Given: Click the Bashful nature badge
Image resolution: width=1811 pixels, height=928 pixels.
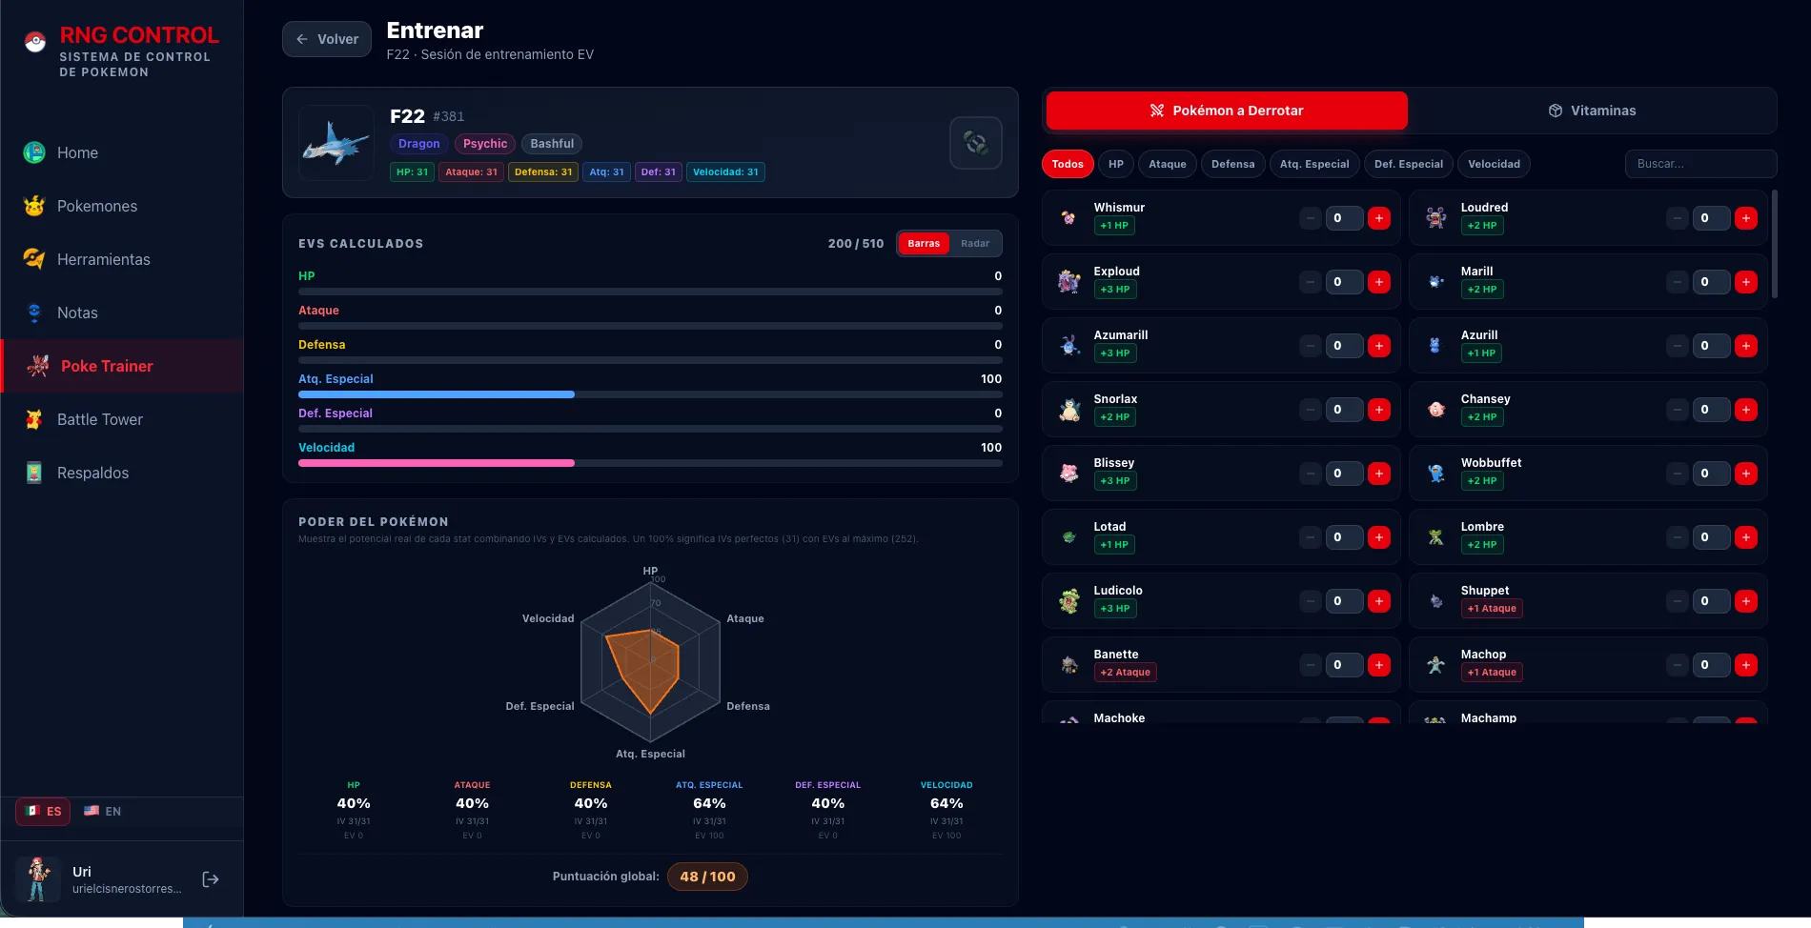Looking at the screenshot, I should [x=552, y=144].
